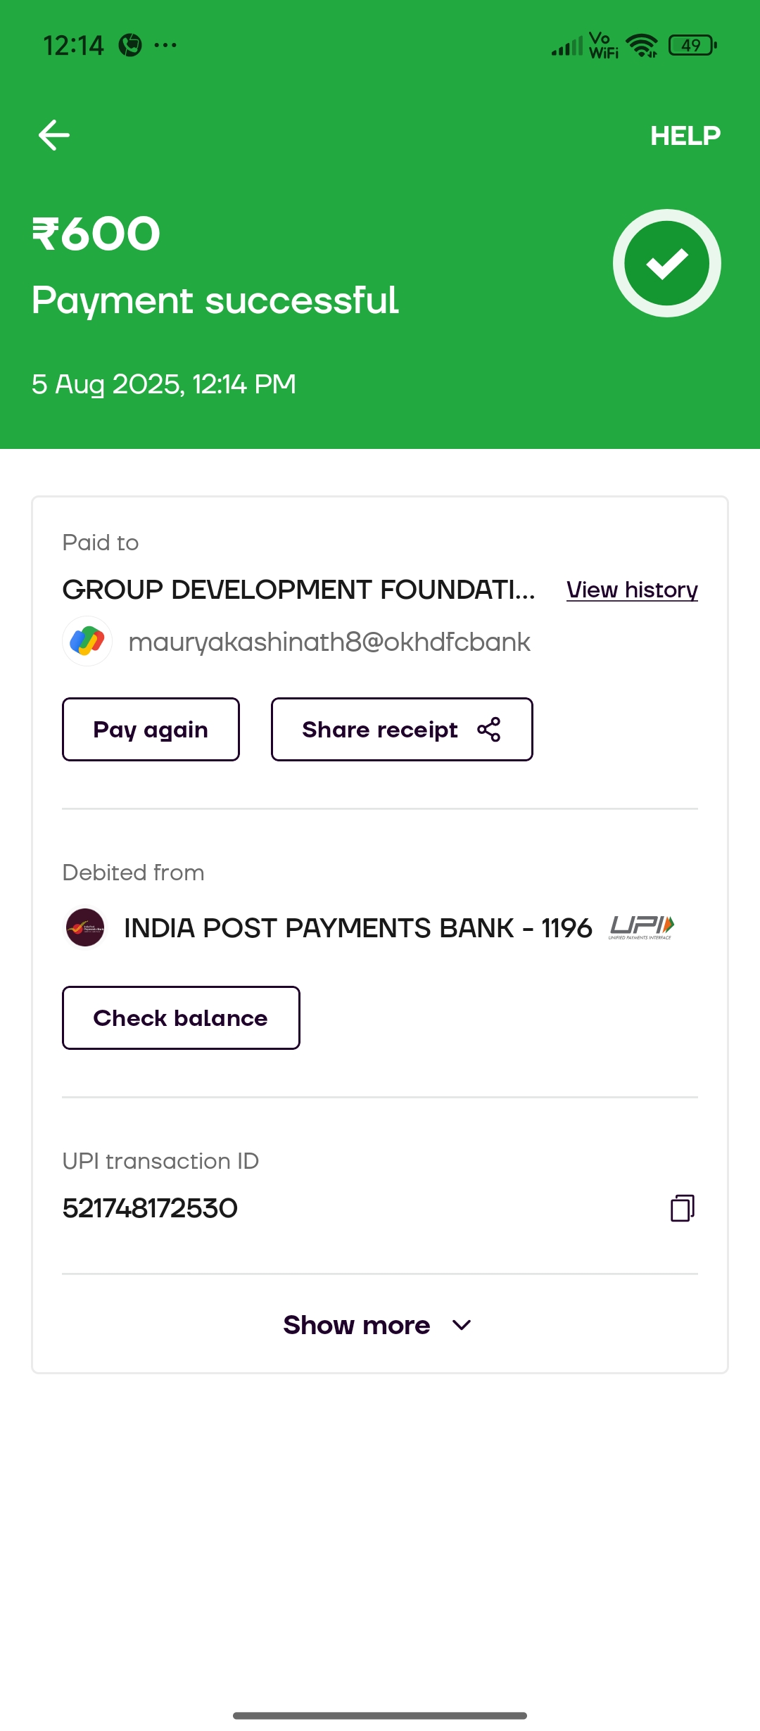Tap the Show more chevron arrow
Viewport: 760px width, 1731px height.
pyautogui.click(x=462, y=1325)
